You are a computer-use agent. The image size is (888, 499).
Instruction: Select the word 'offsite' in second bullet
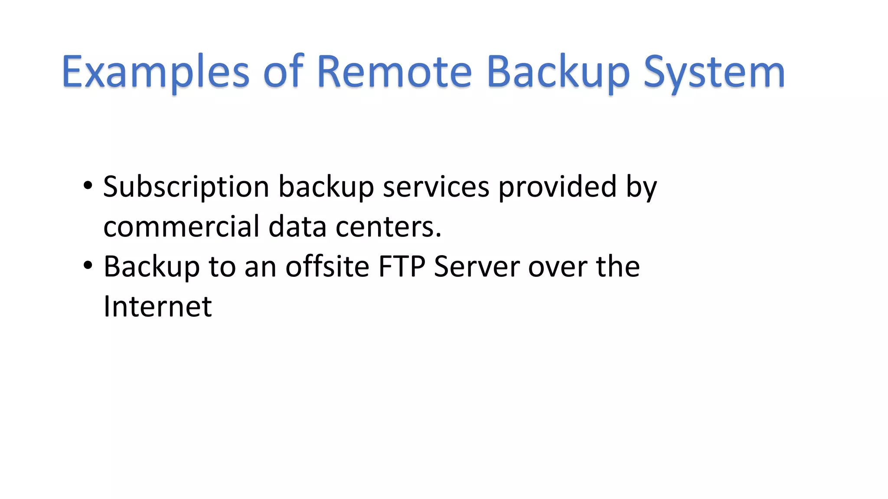coord(327,266)
